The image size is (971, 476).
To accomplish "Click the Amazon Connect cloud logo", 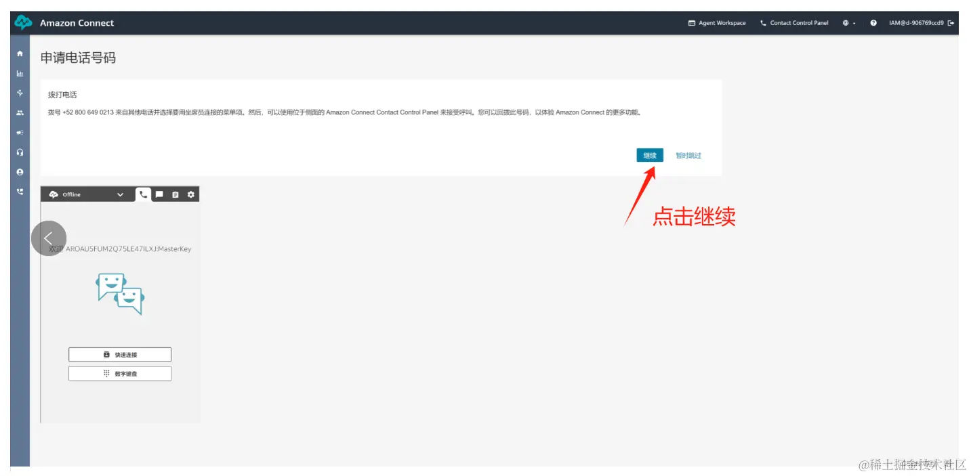I will pyautogui.click(x=23, y=23).
